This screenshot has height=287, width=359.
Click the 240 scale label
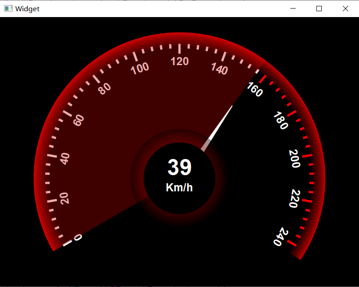281,237
